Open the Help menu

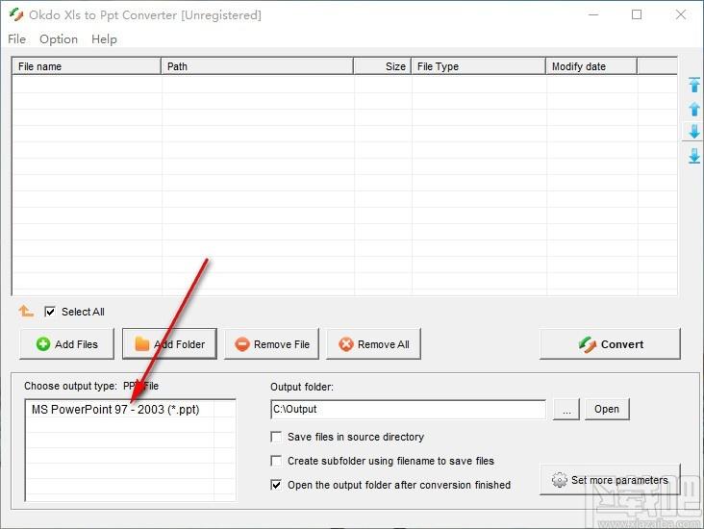104,39
